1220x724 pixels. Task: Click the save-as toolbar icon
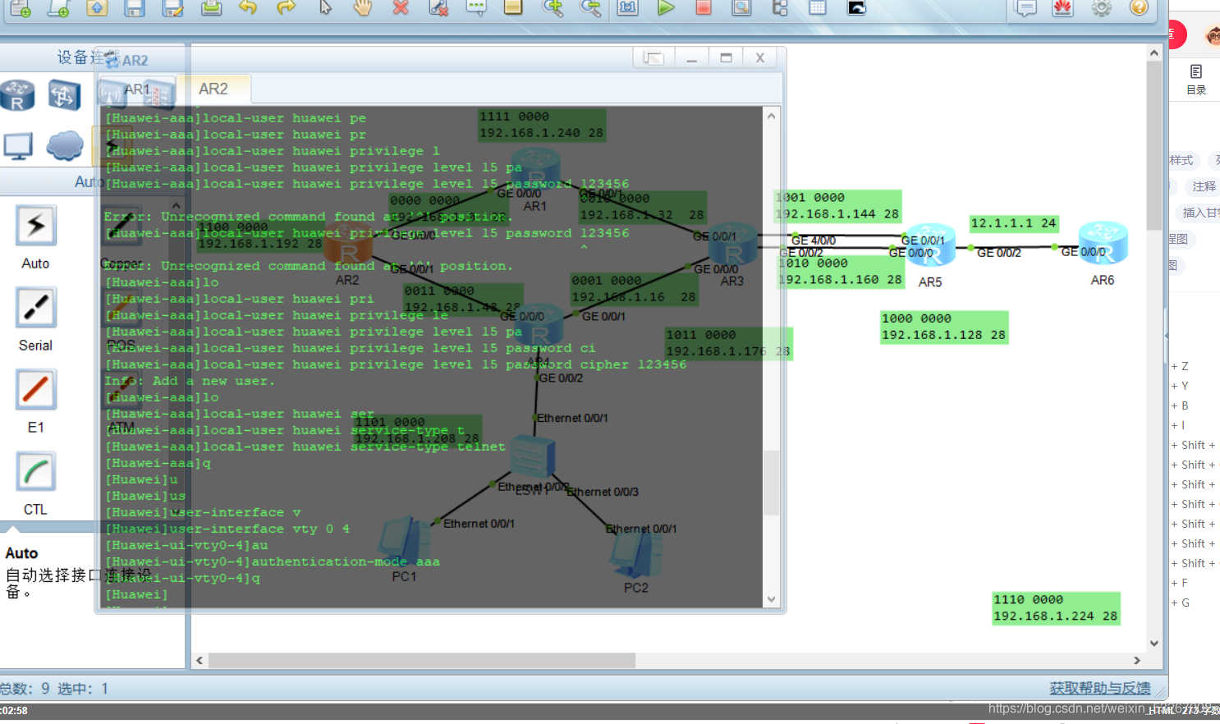coord(172,8)
